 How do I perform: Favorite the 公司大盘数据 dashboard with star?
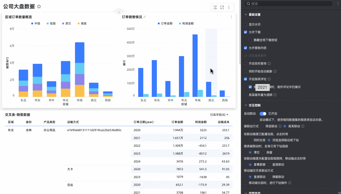click(x=39, y=7)
